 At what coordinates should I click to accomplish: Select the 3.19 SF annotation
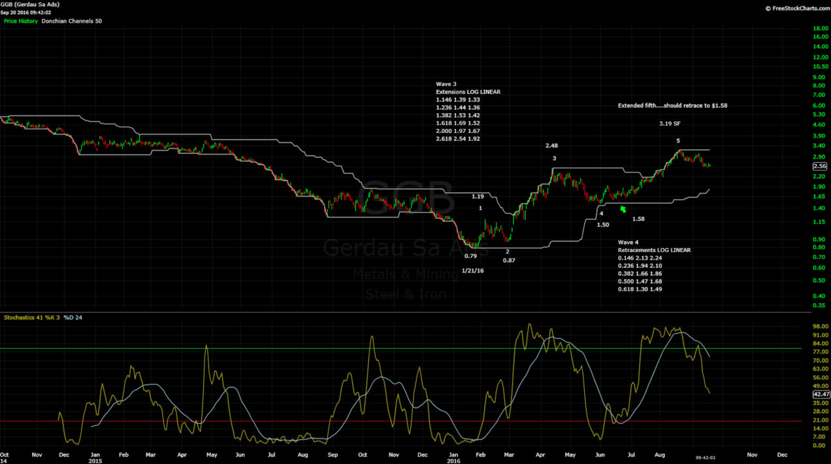tap(670, 123)
